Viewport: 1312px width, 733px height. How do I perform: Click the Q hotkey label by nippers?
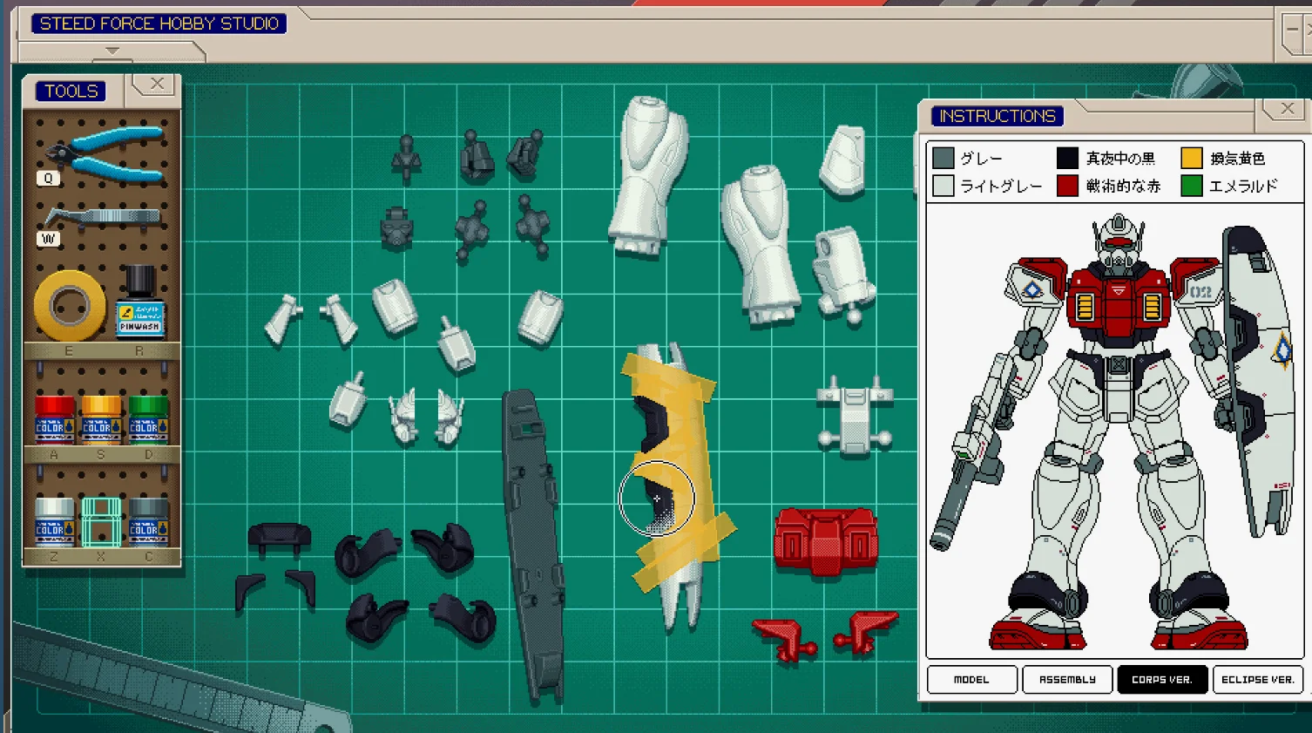pyautogui.click(x=49, y=178)
